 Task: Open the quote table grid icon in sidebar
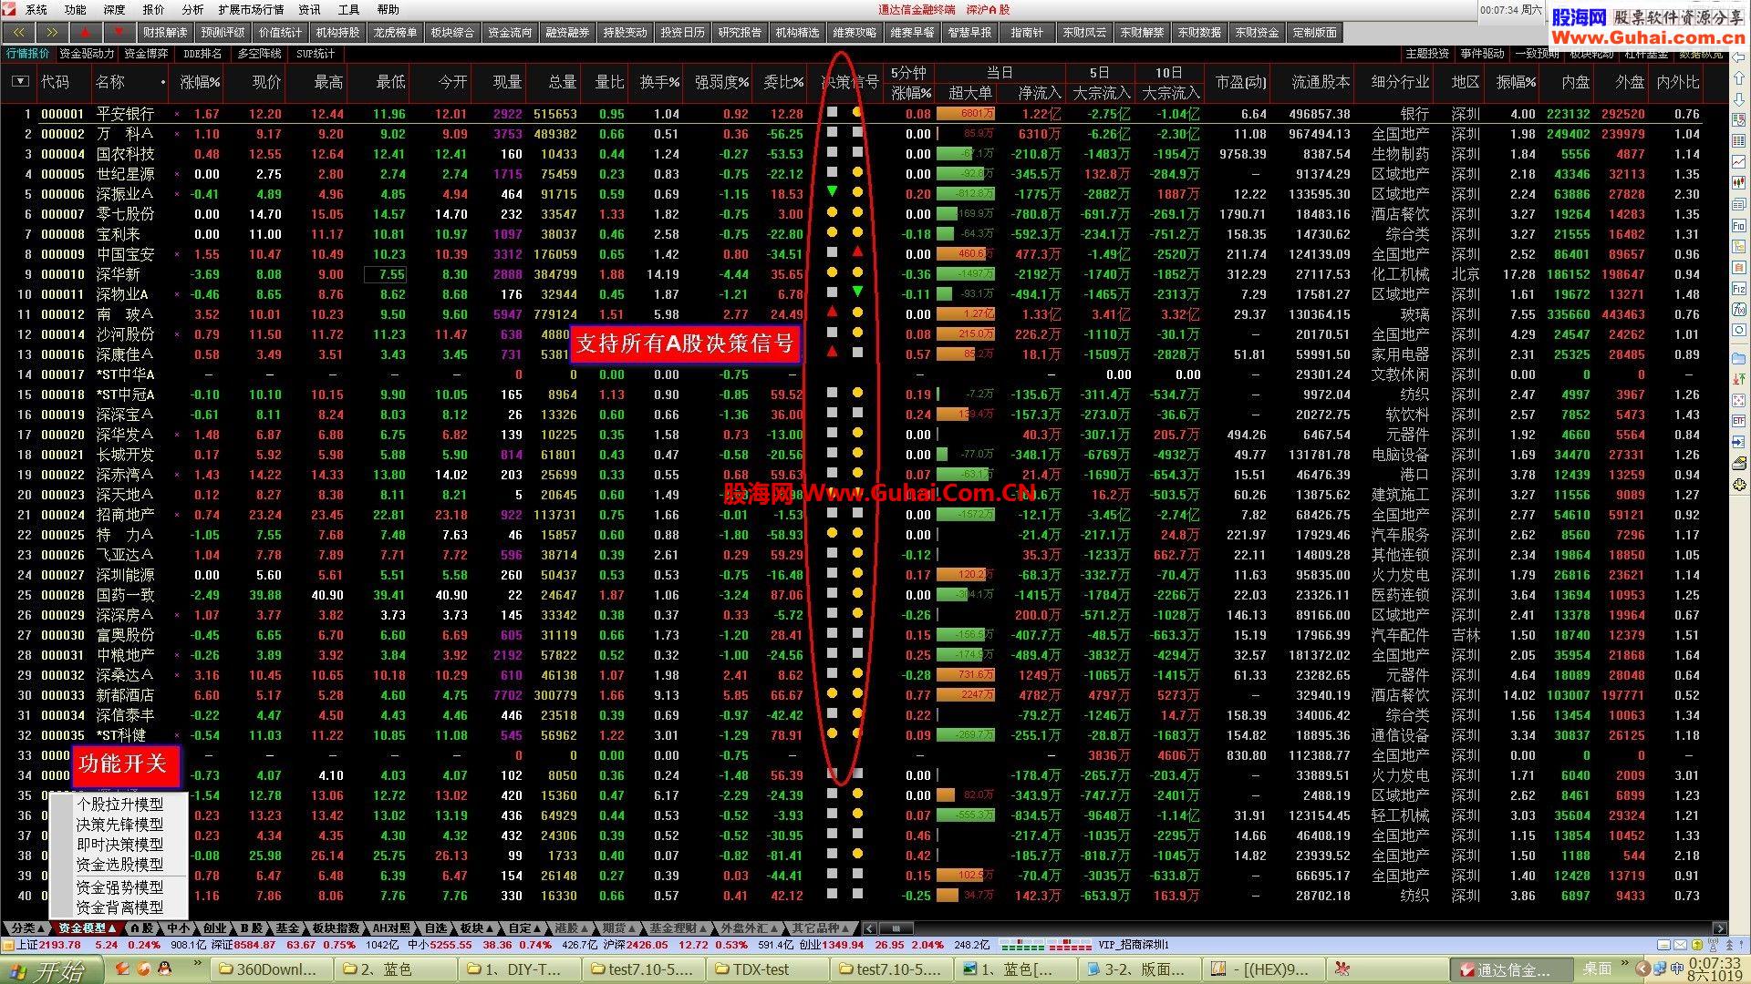click(1739, 141)
